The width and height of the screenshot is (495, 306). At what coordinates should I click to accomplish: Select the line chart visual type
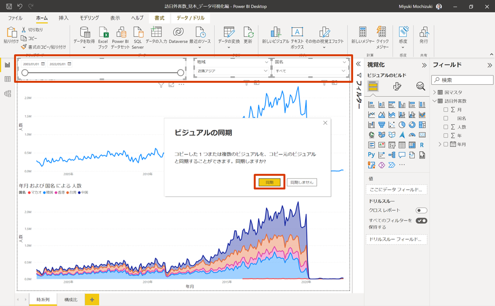coord(371,115)
